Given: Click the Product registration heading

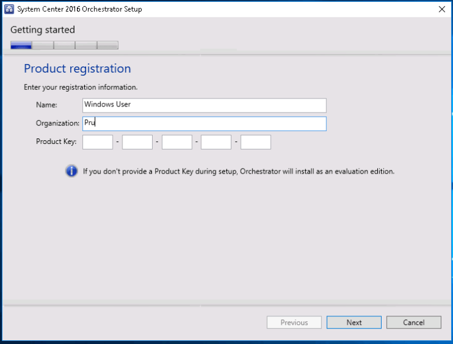Looking at the screenshot, I should click(78, 68).
